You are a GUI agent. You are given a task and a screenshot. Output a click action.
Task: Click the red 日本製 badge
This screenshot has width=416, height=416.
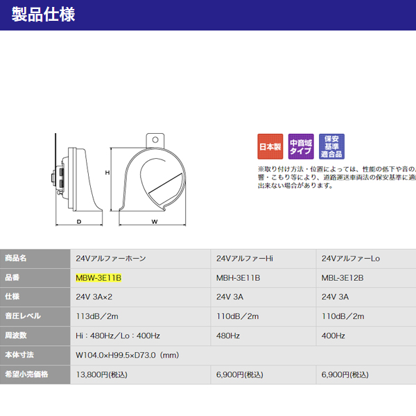pos(270,147)
